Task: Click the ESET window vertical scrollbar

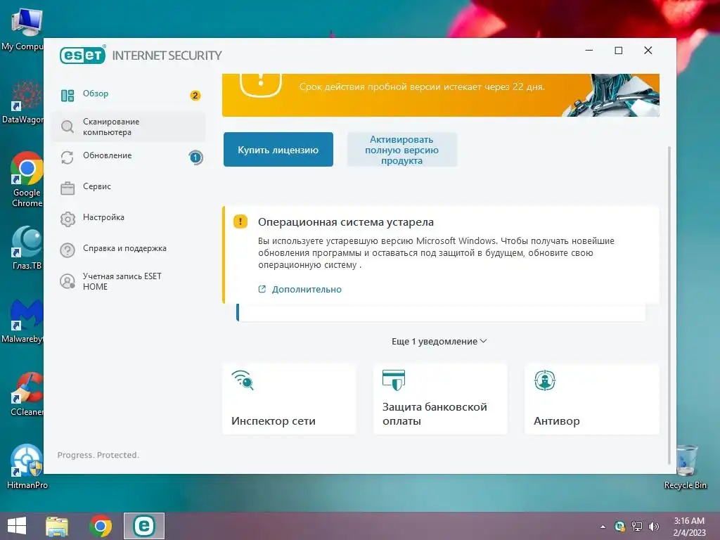Action: coord(669,305)
